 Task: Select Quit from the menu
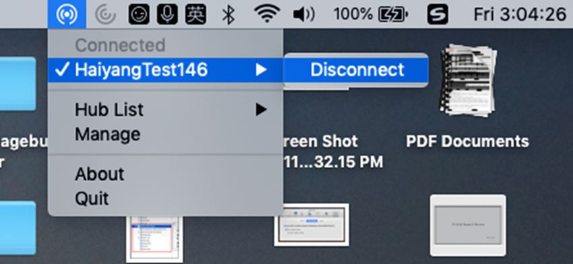[92, 198]
